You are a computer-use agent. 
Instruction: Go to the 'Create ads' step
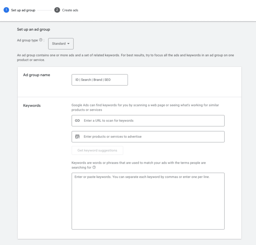tap(70, 10)
